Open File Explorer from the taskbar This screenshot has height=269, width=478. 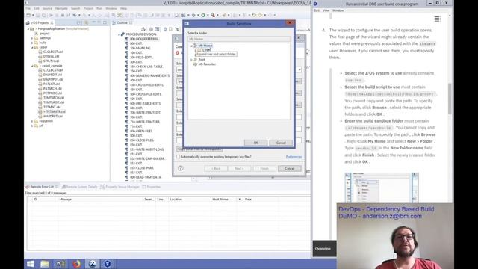45,264
